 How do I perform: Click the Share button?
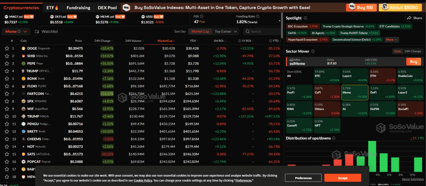coord(414,18)
